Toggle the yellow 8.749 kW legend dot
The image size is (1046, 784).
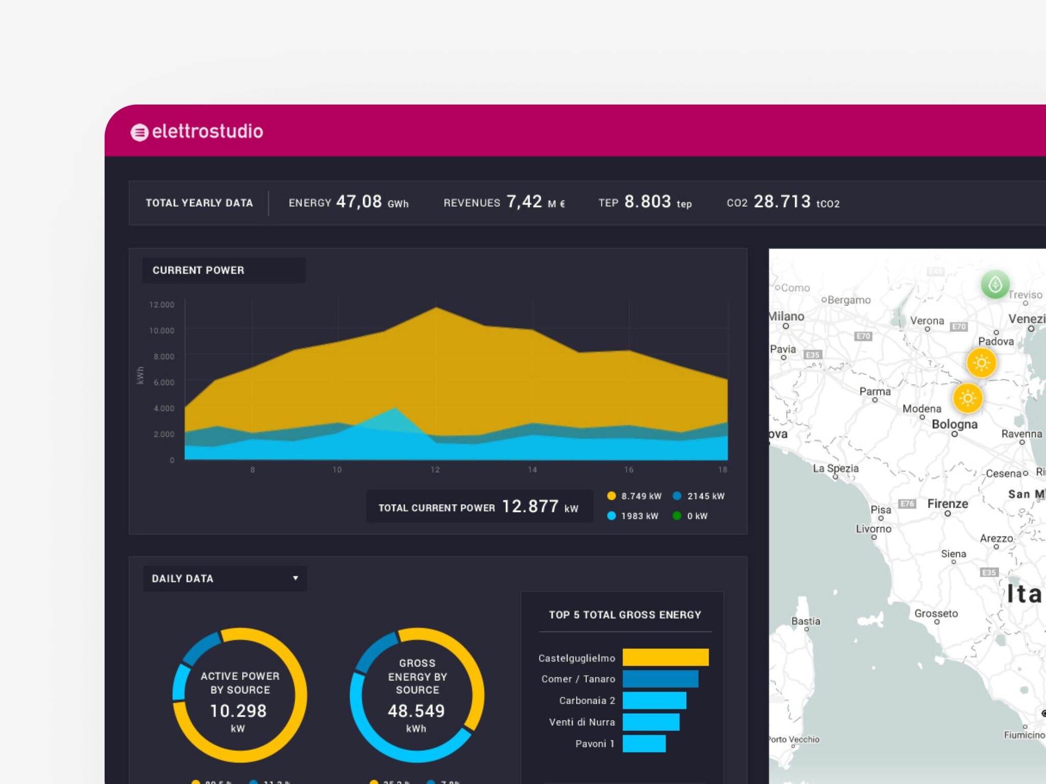(x=611, y=496)
